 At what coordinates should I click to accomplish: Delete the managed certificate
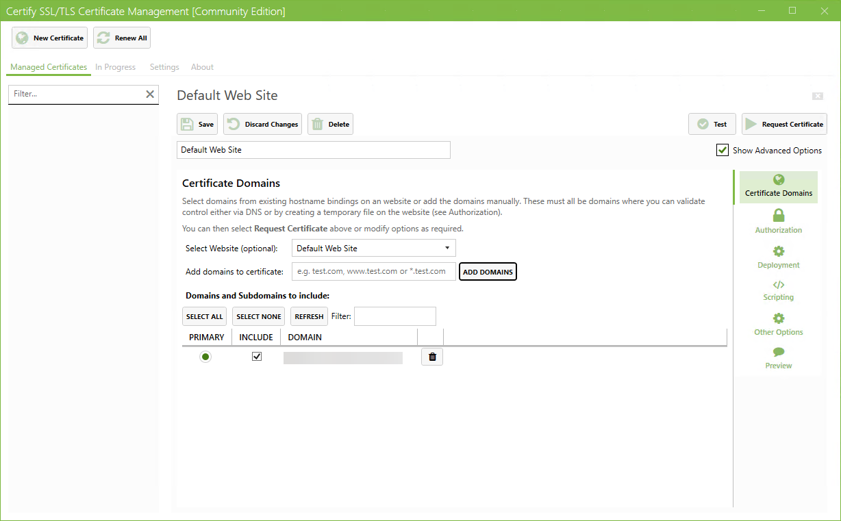pos(330,124)
